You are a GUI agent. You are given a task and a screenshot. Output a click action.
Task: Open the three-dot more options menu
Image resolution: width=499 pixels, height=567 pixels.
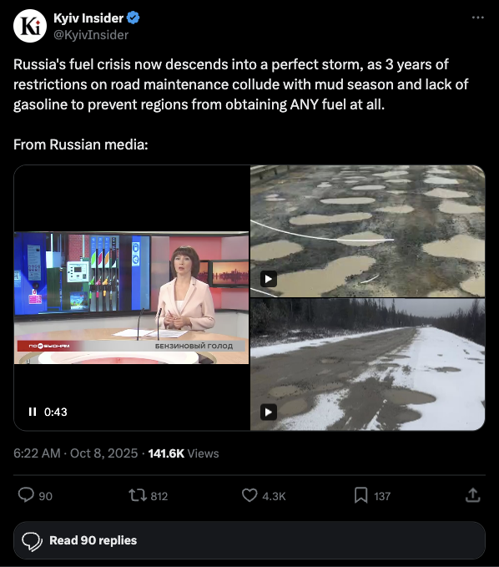477,18
